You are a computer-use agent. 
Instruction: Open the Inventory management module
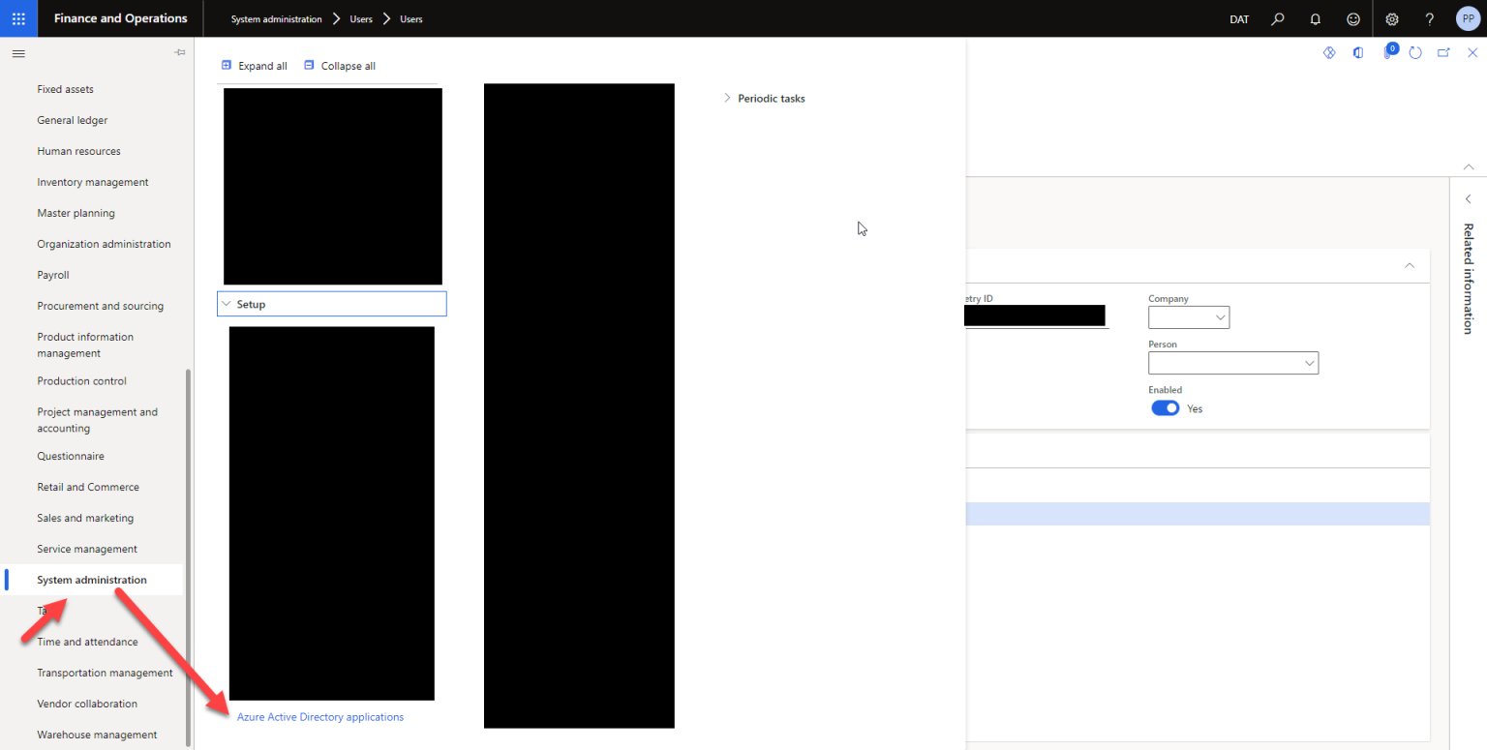[93, 182]
